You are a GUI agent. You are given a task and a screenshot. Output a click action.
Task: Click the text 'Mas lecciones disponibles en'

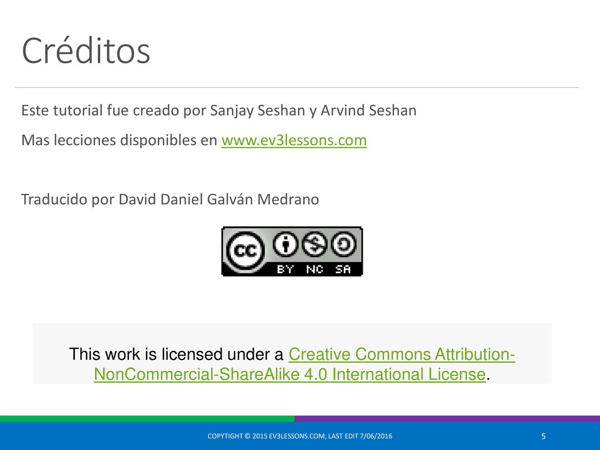pyautogui.click(x=119, y=140)
